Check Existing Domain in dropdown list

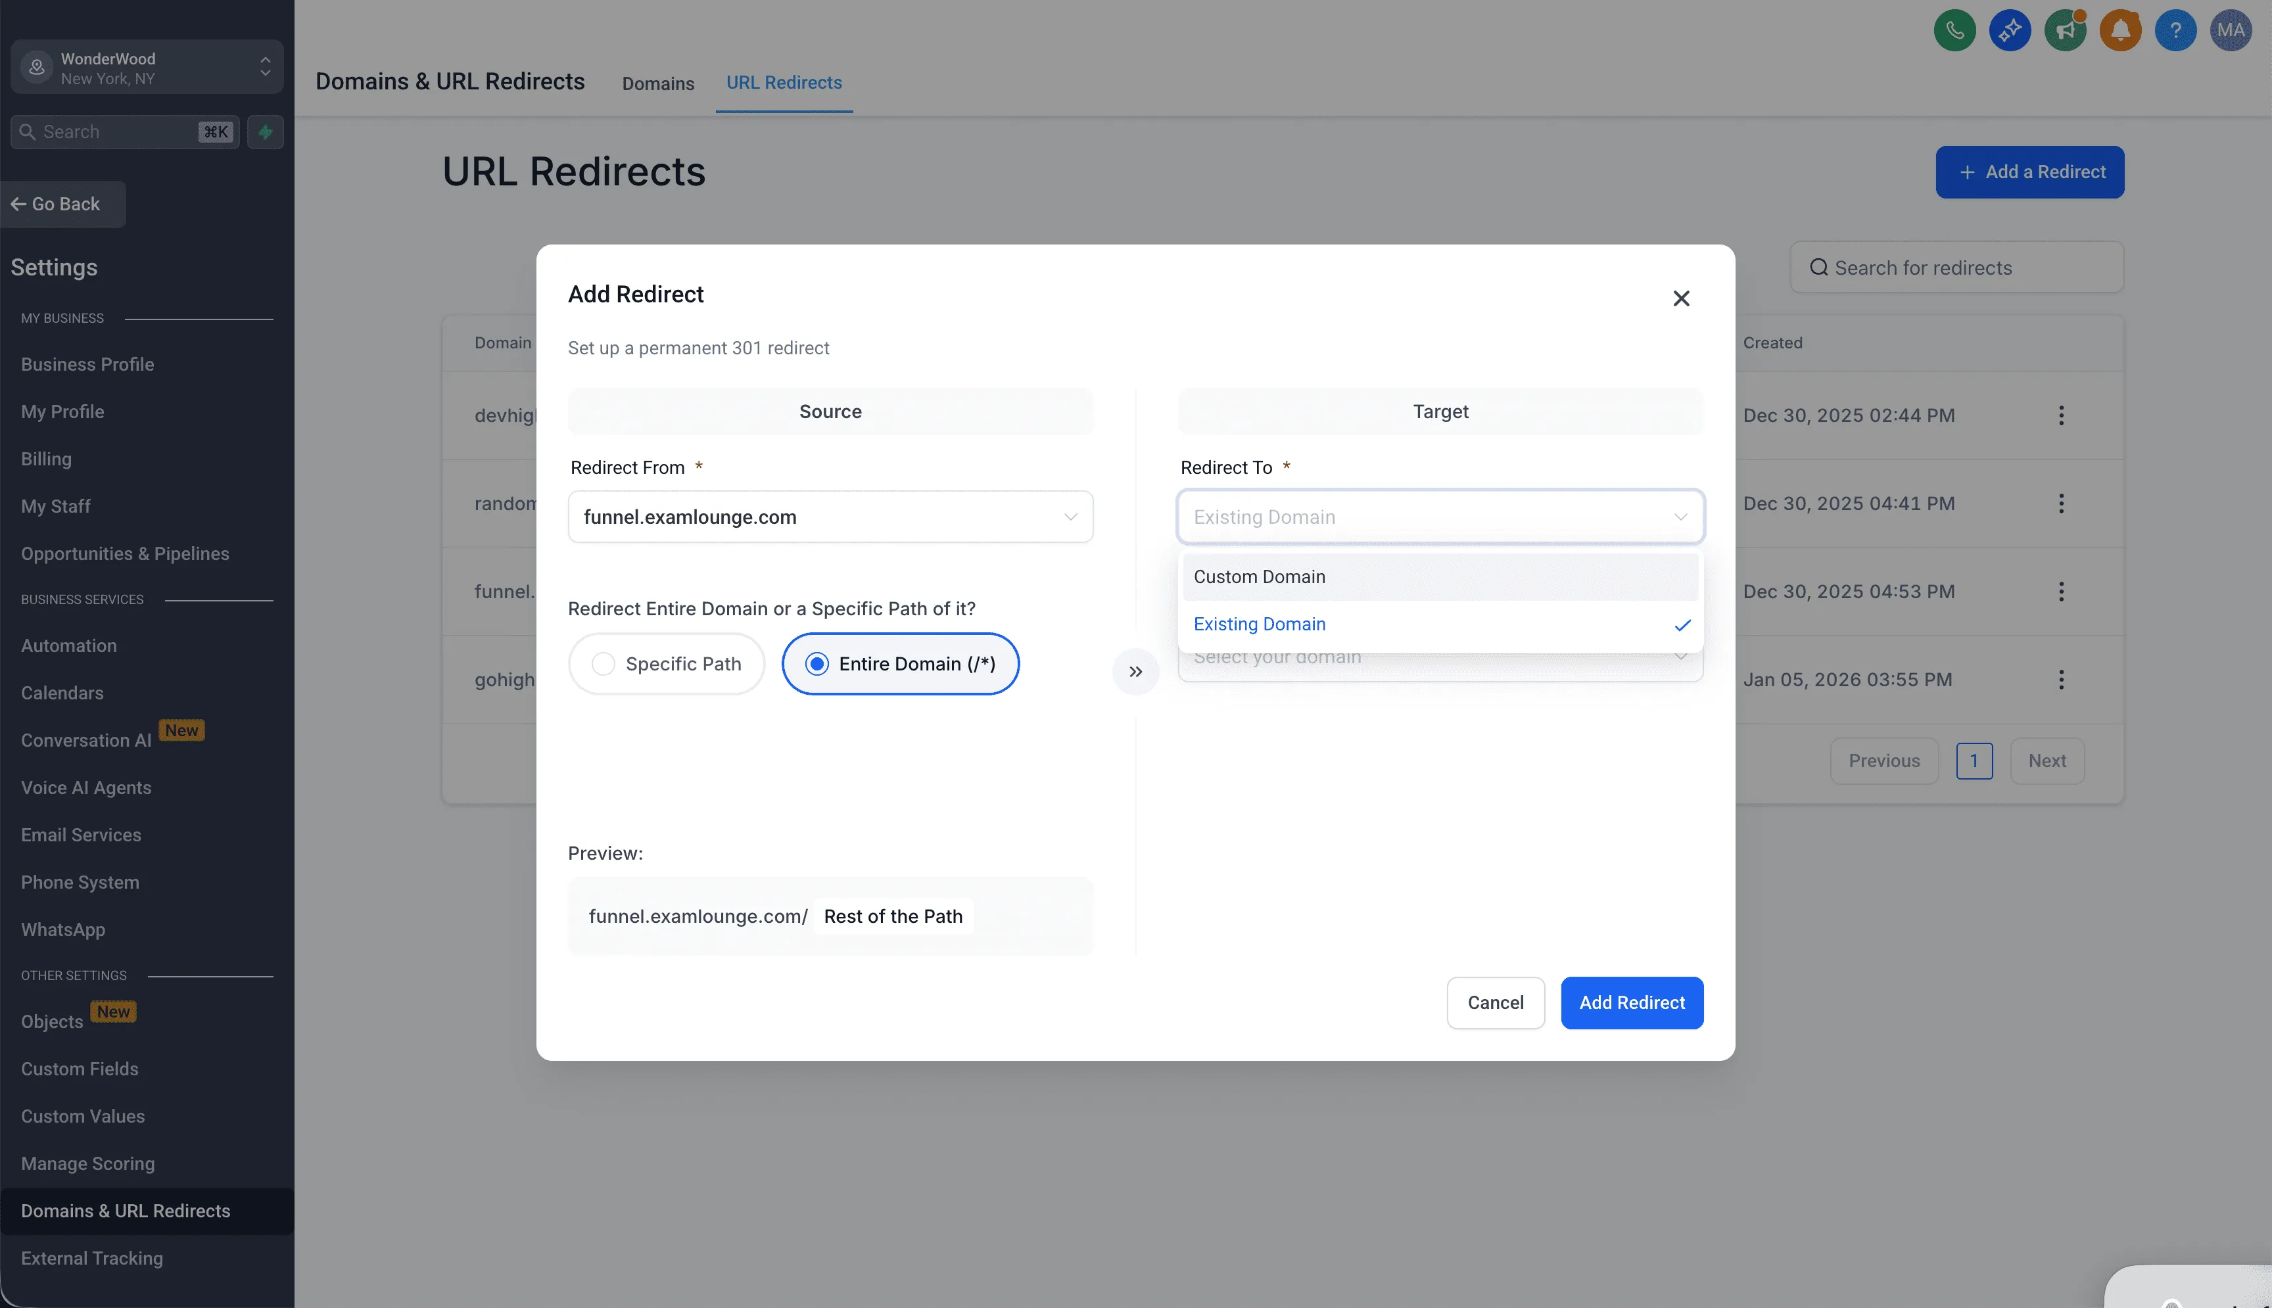pyautogui.click(x=1259, y=624)
